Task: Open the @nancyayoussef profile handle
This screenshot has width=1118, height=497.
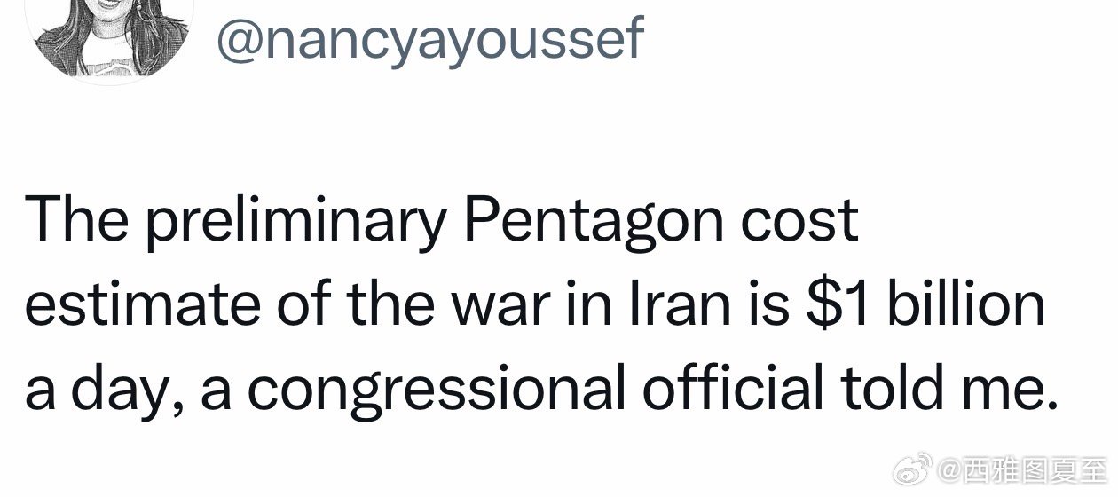Action: pos(429,38)
